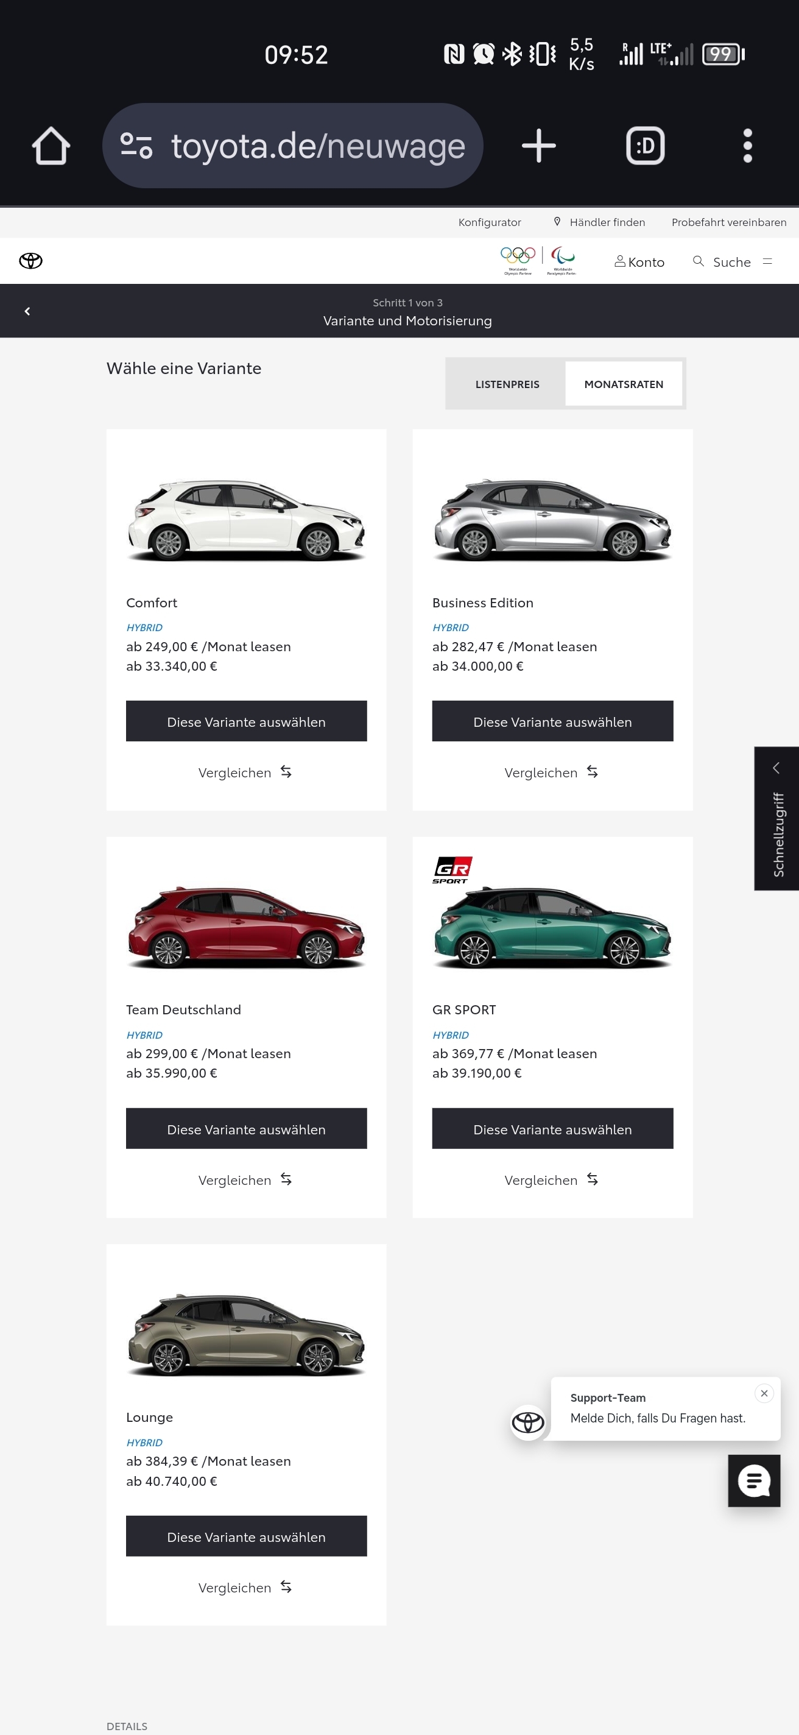Open a new browser tab with plus icon
This screenshot has width=799, height=1735.
pyautogui.click(x=538, y=146)
